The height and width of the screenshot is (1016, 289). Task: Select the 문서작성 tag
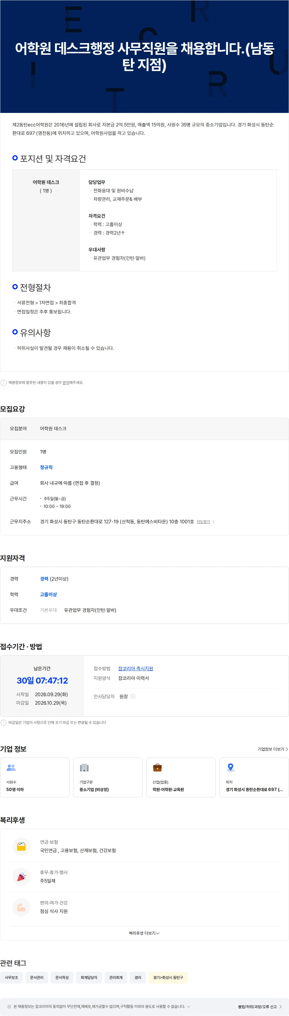62,977
